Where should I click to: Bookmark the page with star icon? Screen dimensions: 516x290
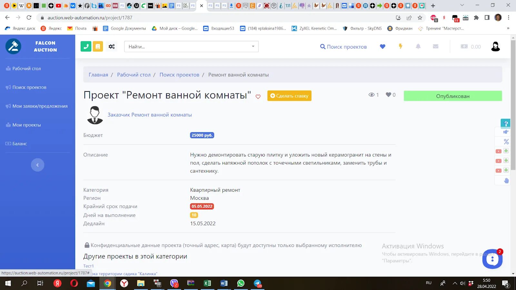point(420,18)
